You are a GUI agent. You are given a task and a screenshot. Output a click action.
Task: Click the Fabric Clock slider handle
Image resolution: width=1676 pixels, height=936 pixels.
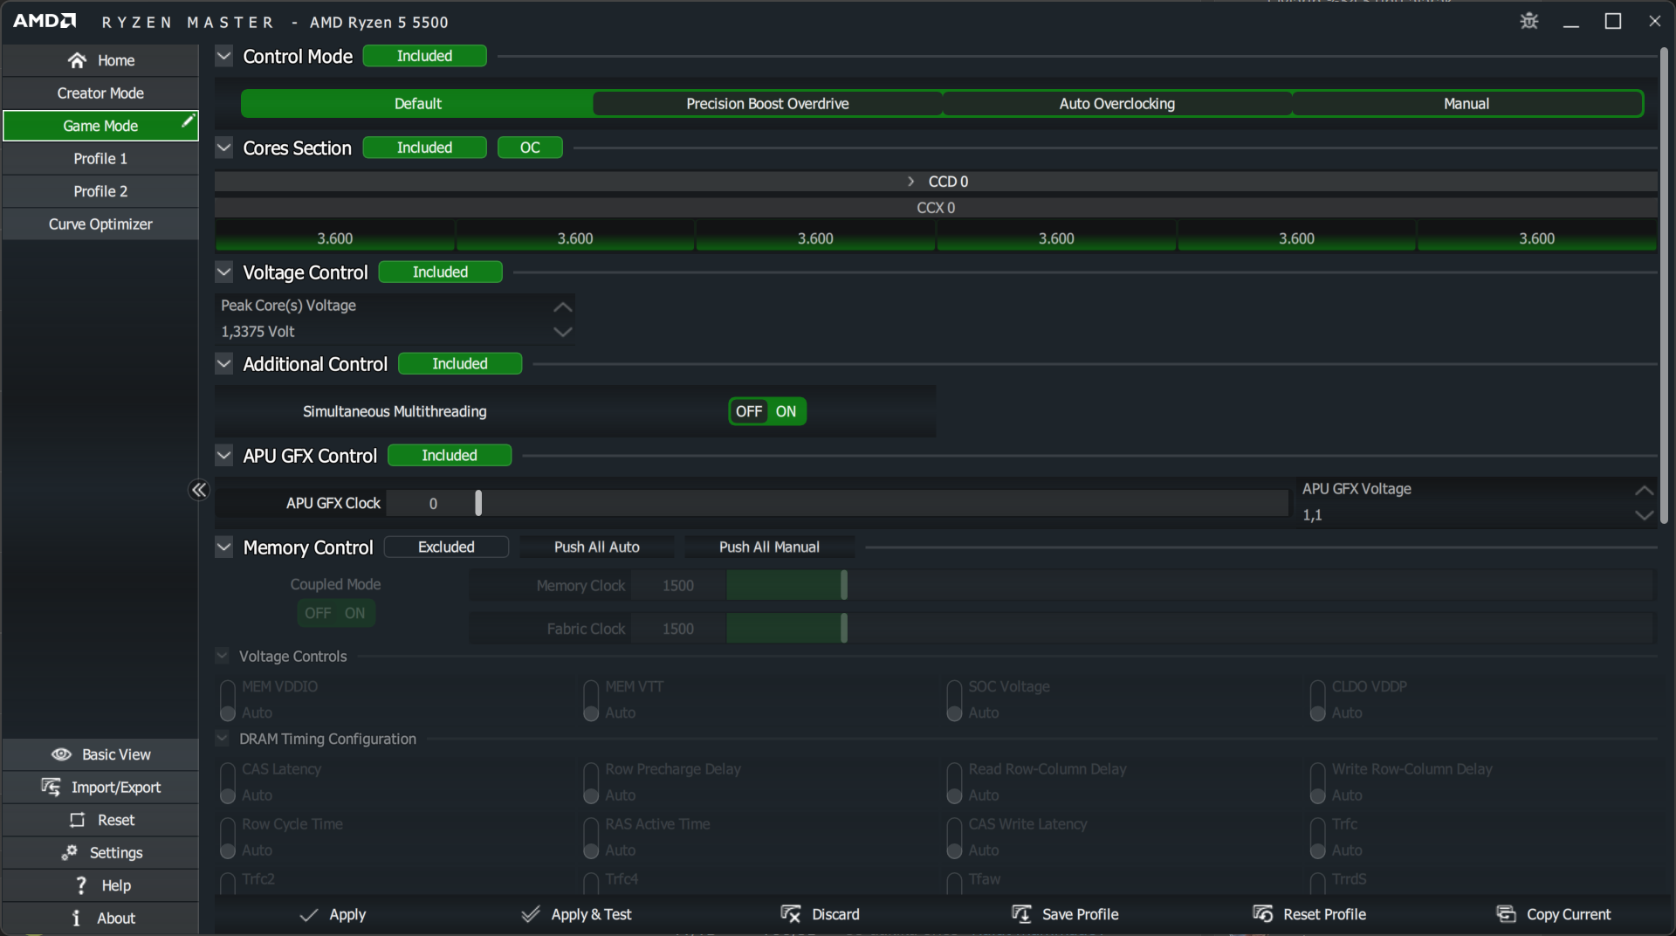(x=844, y=629)
